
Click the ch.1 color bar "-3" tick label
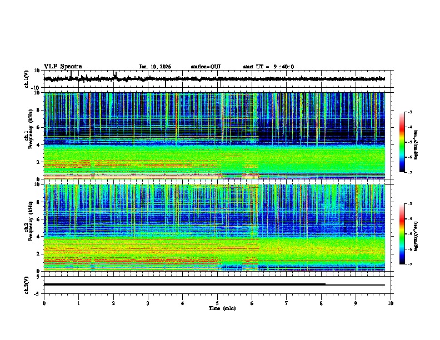[x=410, y=112]
